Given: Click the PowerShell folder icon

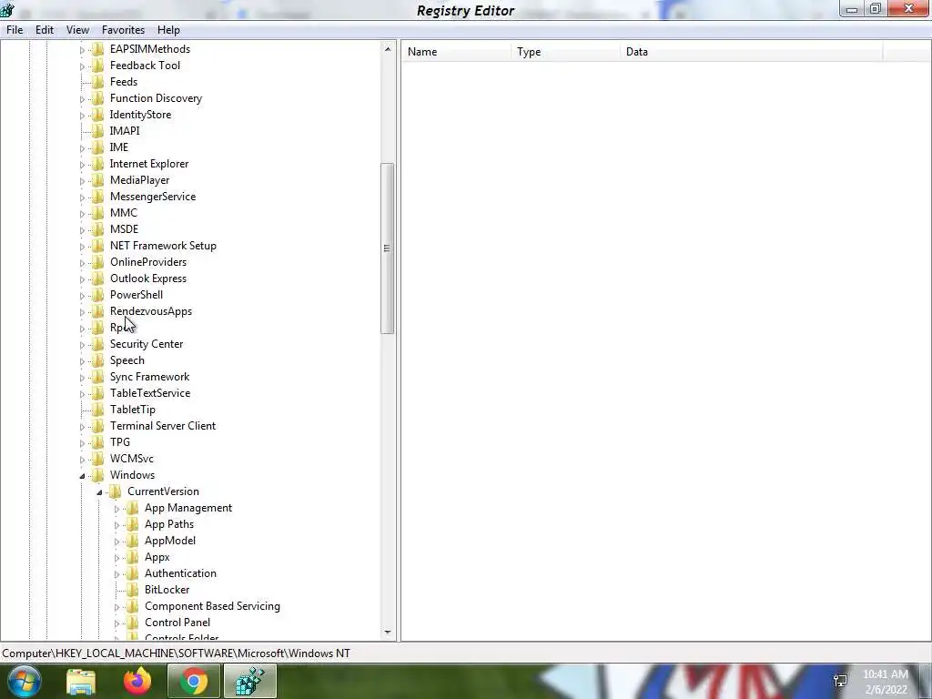Looking at the screenshot, I should 98,295.
